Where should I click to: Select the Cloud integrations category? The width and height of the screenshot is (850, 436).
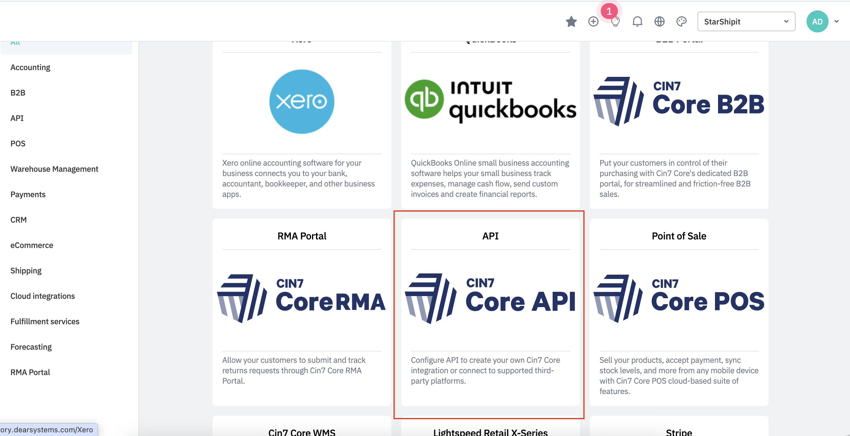(x=43, y=296)
